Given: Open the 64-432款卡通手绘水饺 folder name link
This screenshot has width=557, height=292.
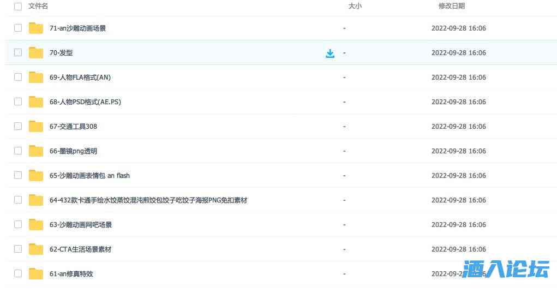Looking at the screenshot, I should pyautogui.click(x=148, y=200).
